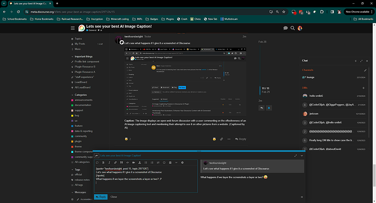This screenshot has height=203, width=376.
Task: Edit Channels with the pencil icon
Action: coord(365,70)
